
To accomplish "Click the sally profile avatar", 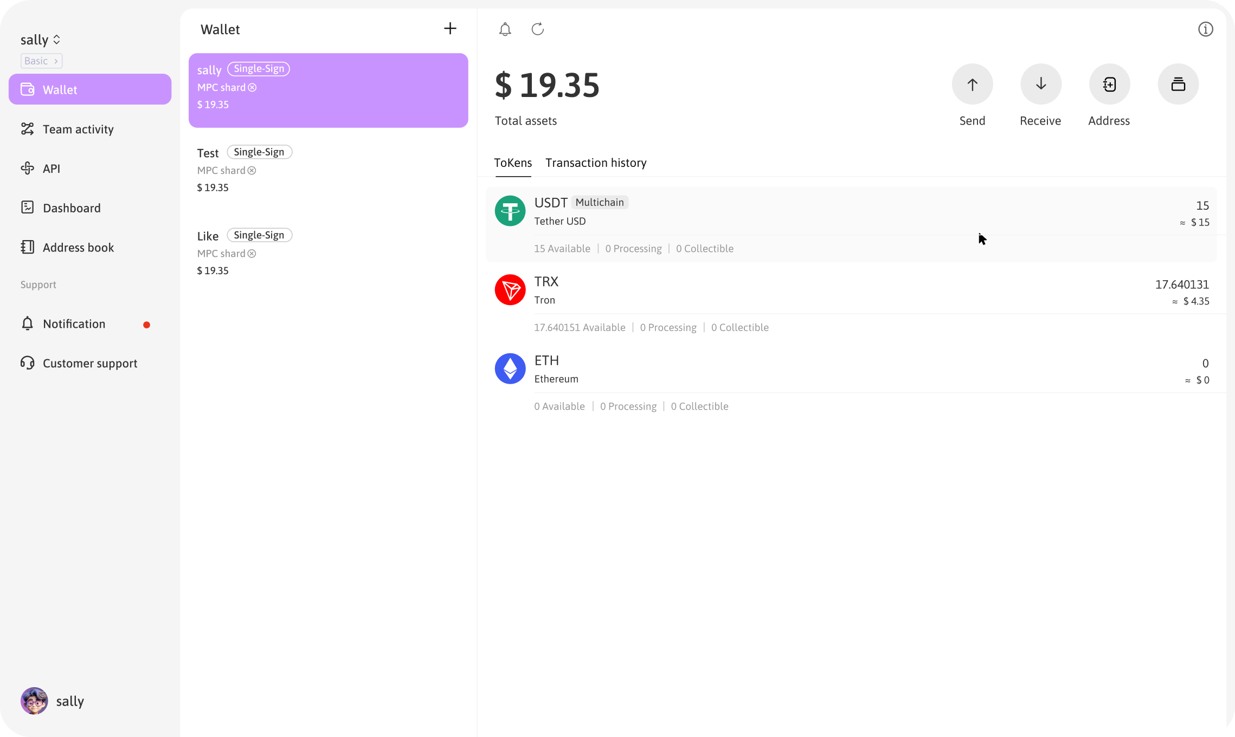I will point(34,701).
